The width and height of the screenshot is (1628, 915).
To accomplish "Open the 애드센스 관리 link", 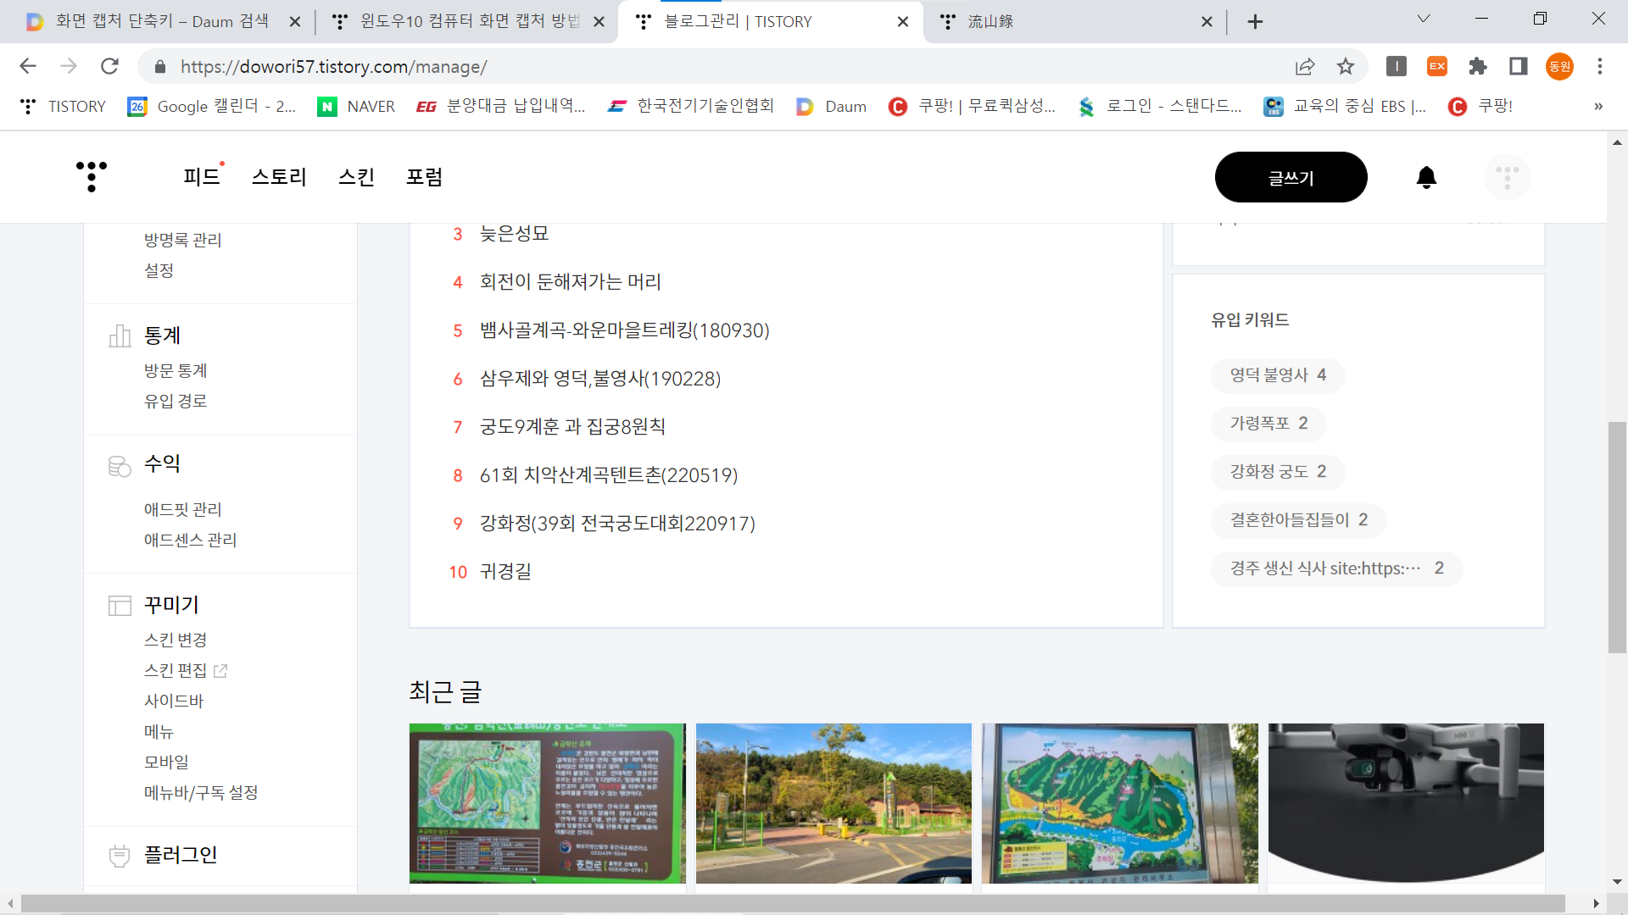I will (190, 540).
